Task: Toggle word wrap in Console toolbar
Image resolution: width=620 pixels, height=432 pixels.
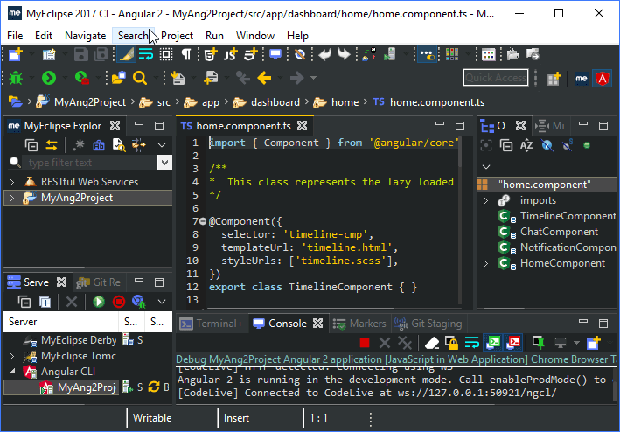Action: [471, 343]
